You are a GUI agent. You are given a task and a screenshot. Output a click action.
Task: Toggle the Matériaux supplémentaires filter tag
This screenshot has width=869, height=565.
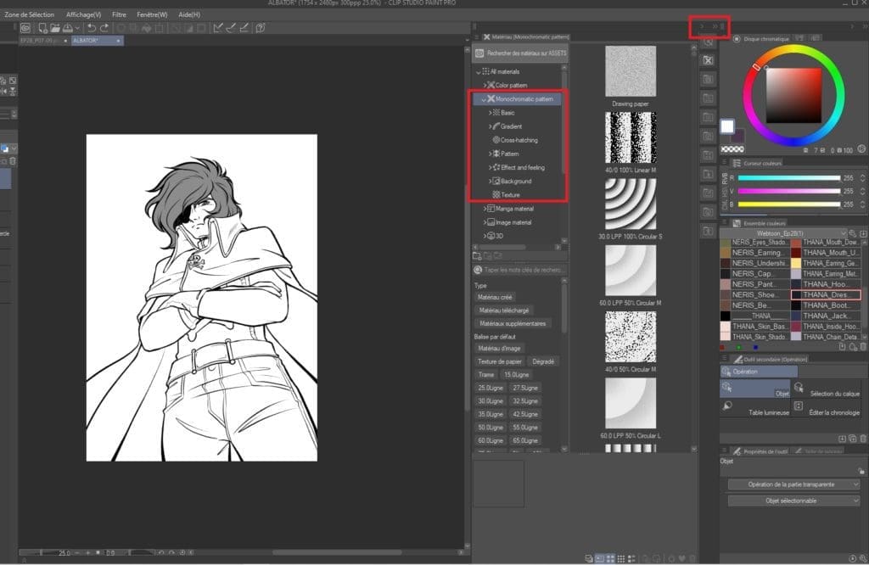click(x=513, y=323)
